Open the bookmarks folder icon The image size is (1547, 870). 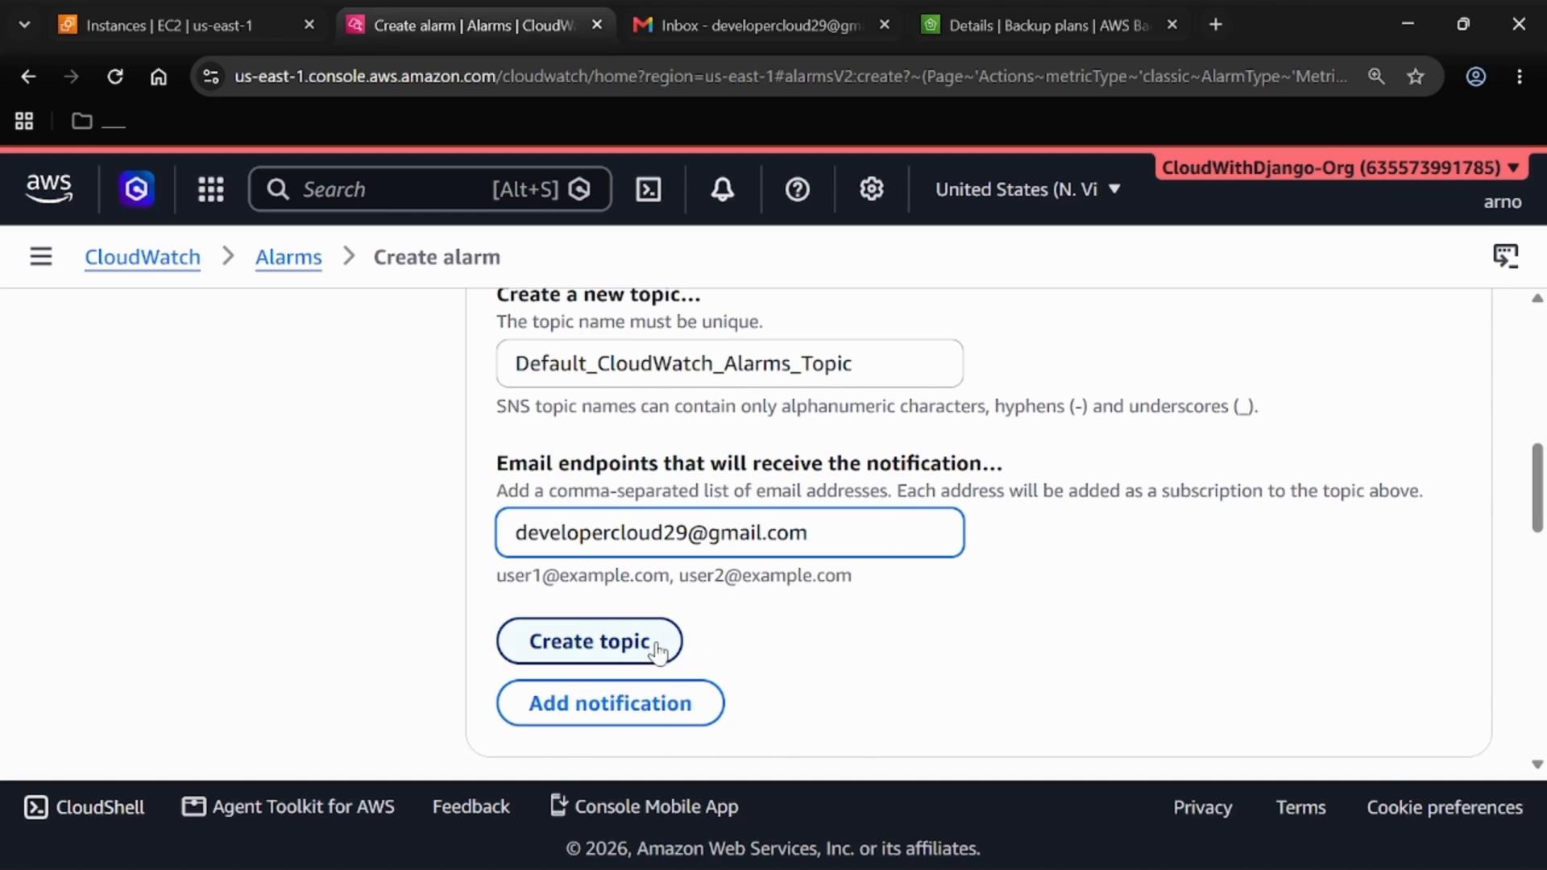tap(81, 122)
